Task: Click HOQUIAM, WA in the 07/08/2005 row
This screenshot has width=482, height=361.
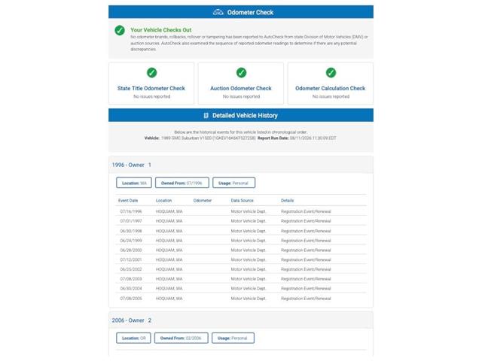Action: (x=169, y=299)
